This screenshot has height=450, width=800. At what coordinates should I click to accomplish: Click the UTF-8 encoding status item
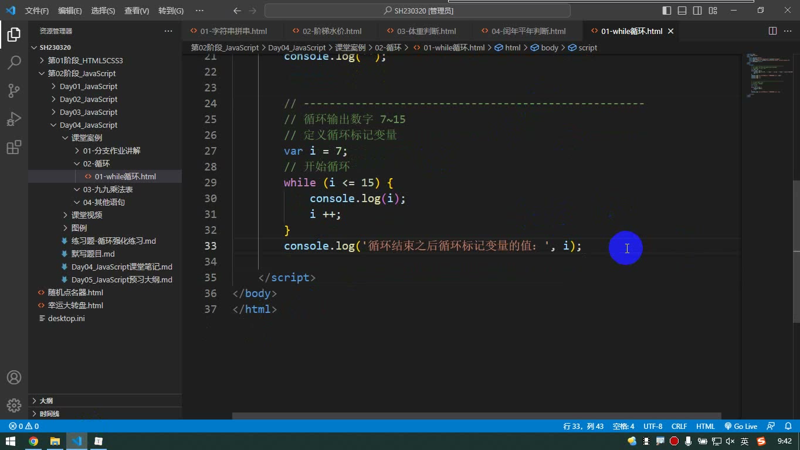[x=653, y=427]
